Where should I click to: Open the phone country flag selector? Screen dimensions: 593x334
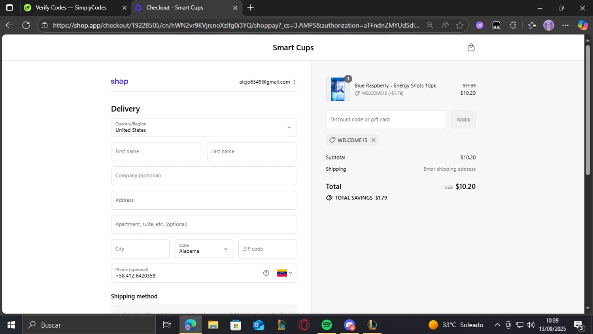coord(285,273)
